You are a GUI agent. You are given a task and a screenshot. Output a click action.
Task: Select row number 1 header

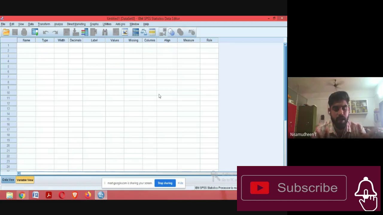coord(8,45)
